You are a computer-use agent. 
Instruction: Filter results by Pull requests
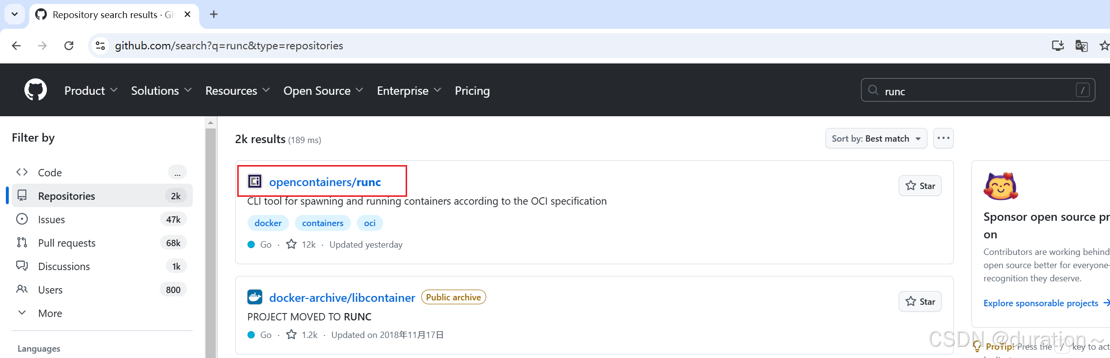coord(102,243)
